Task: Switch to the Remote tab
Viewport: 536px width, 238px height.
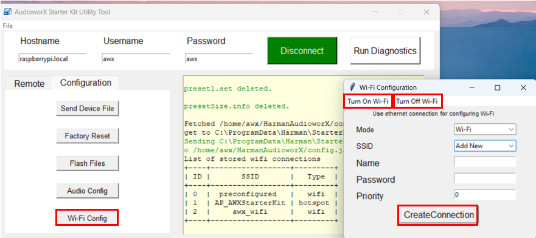Action: (29, 84)
